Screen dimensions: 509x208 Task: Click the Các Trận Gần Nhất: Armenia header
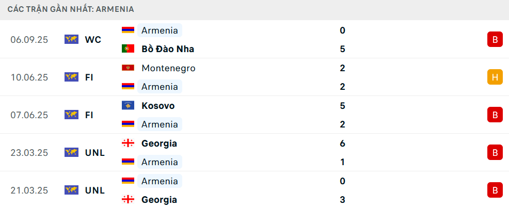point(71,9)
